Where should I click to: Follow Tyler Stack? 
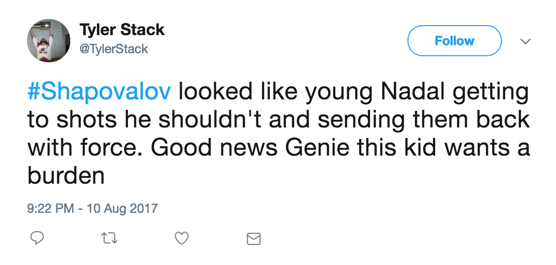tap(454, 41)
